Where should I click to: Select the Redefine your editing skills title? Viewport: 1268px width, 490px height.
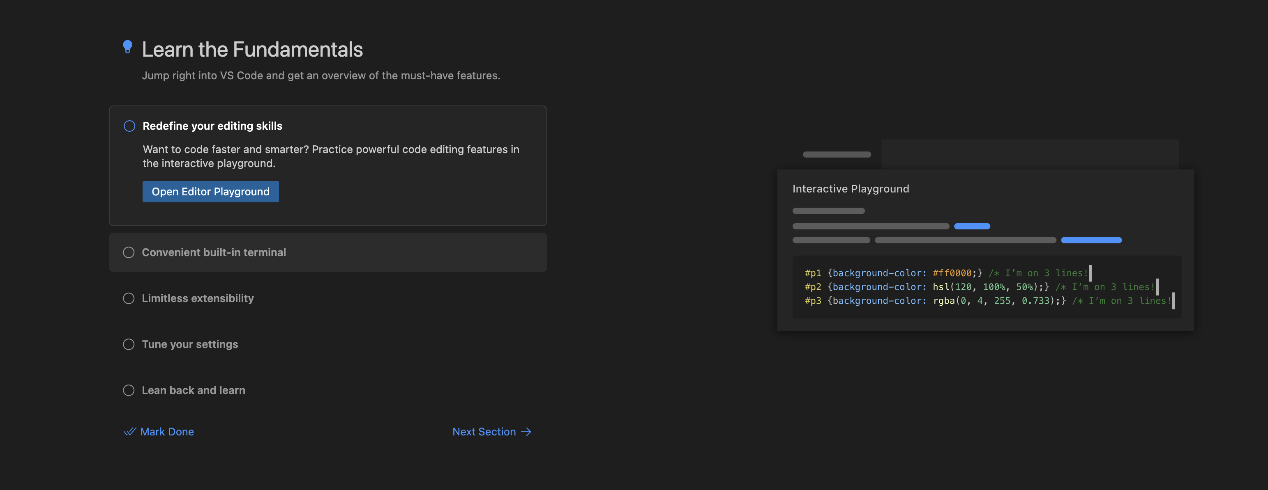pyautogui.click(x=212, y=126)
